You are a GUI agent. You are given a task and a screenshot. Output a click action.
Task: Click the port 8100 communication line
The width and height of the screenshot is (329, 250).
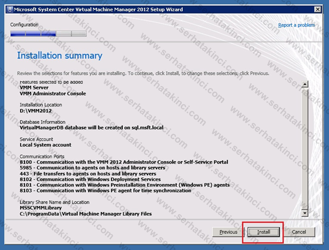pos(124,162)
